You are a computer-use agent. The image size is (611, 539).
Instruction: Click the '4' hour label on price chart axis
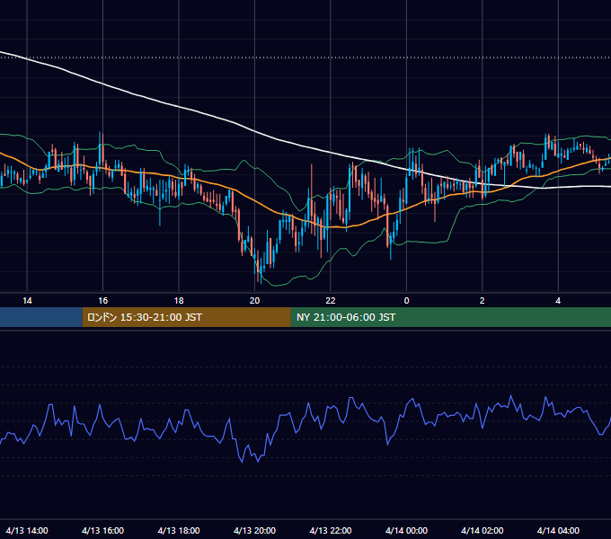pos(558,301)
